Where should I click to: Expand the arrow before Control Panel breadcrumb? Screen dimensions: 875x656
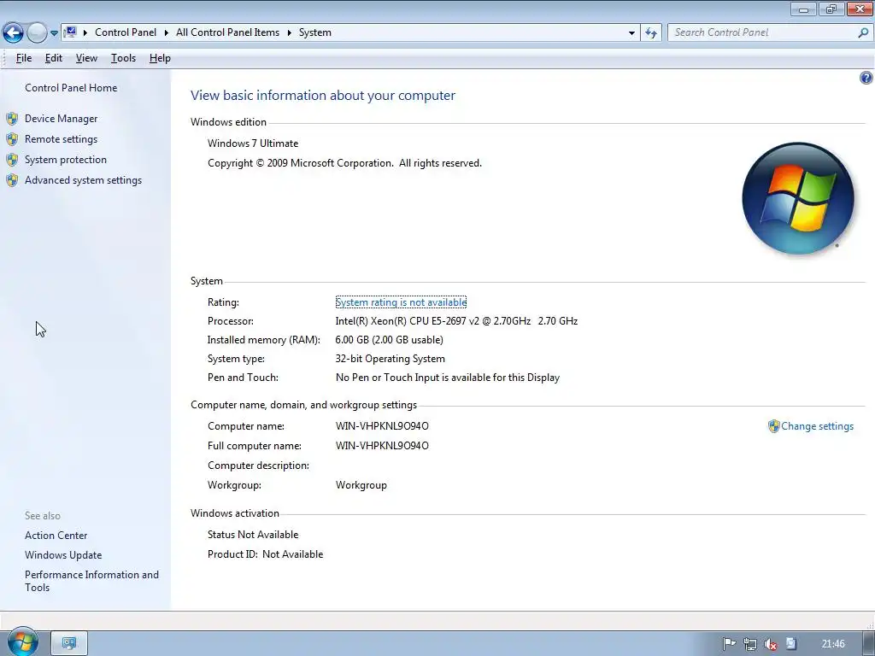tap(85, 33)
